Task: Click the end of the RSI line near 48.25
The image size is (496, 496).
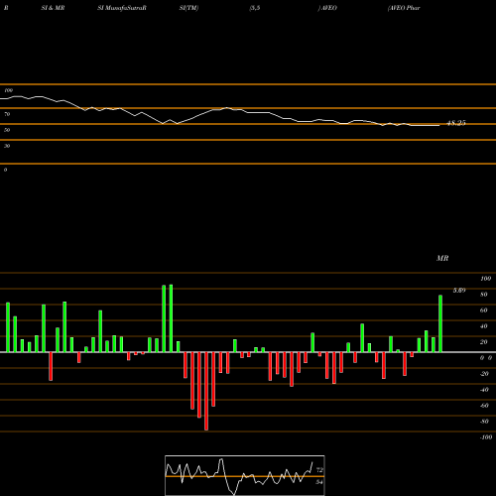Action: click(438, 125)
